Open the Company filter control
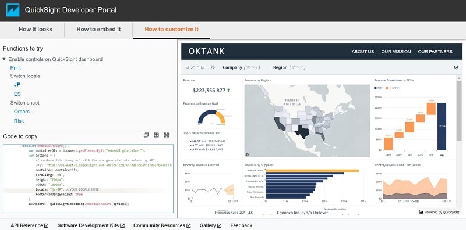This screenshot has width=466, height=230. click(241, 67)
